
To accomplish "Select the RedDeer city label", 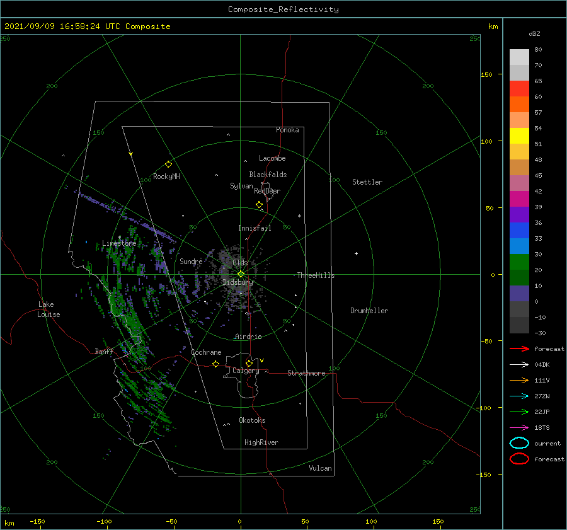I will [267, 191].
